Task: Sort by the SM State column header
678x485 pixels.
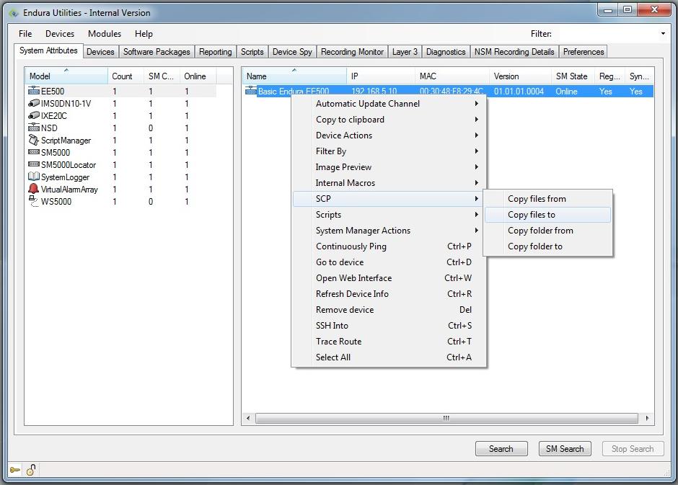Action: pos(573,76)
